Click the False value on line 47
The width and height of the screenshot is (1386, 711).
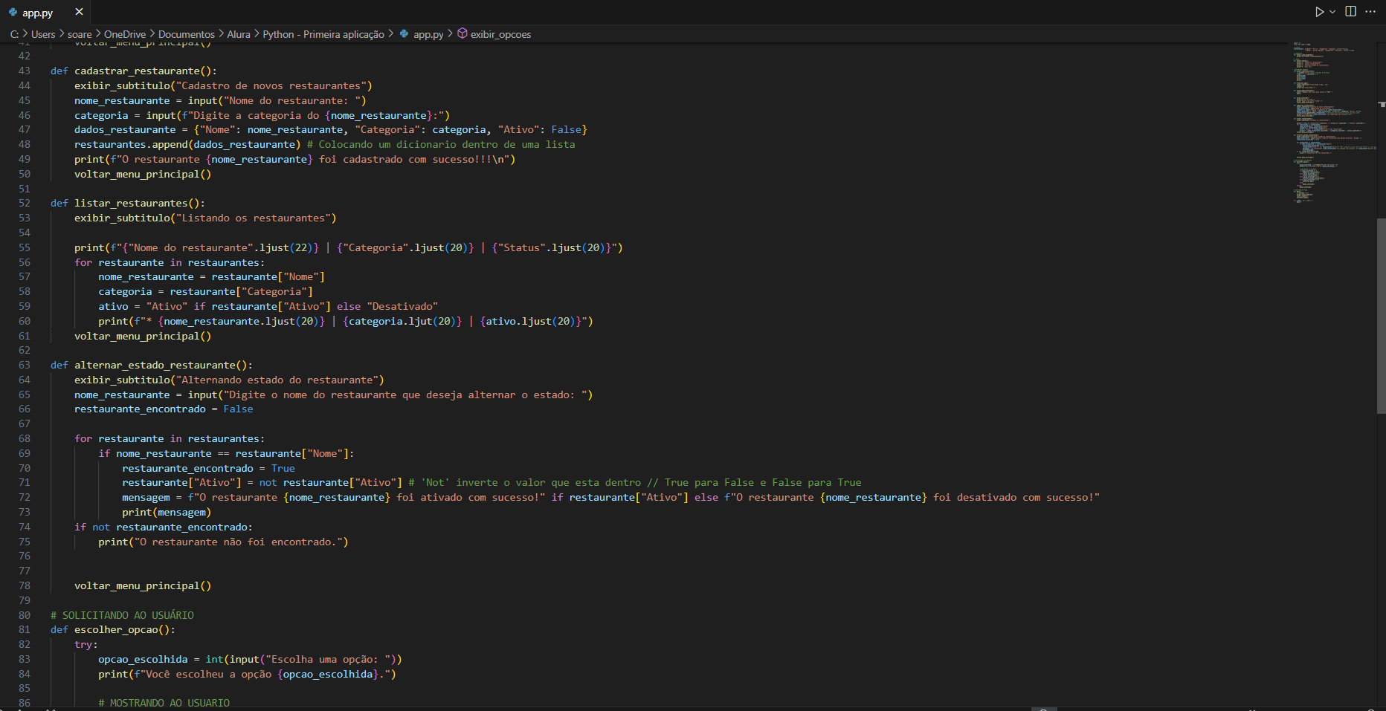566,129
